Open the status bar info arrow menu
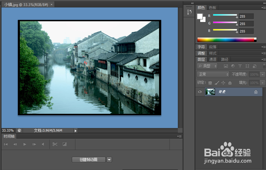 pos(75,131)
